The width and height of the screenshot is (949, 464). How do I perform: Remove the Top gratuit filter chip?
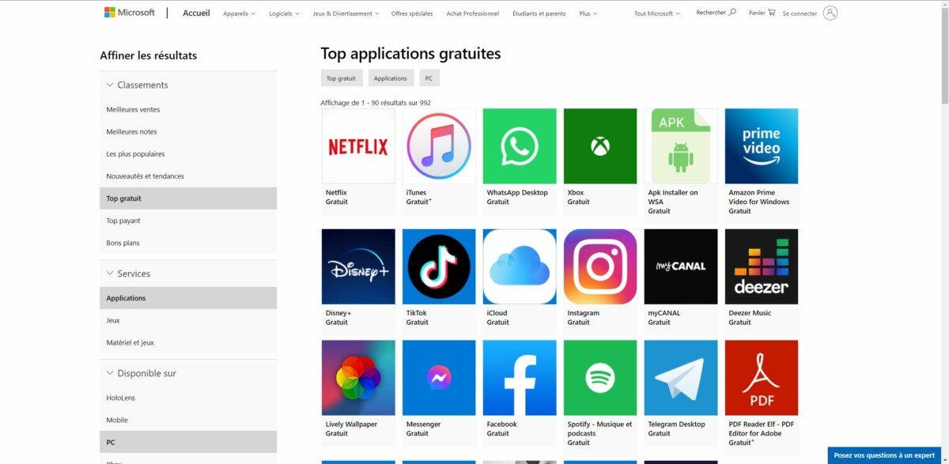(x=342, y=78)
